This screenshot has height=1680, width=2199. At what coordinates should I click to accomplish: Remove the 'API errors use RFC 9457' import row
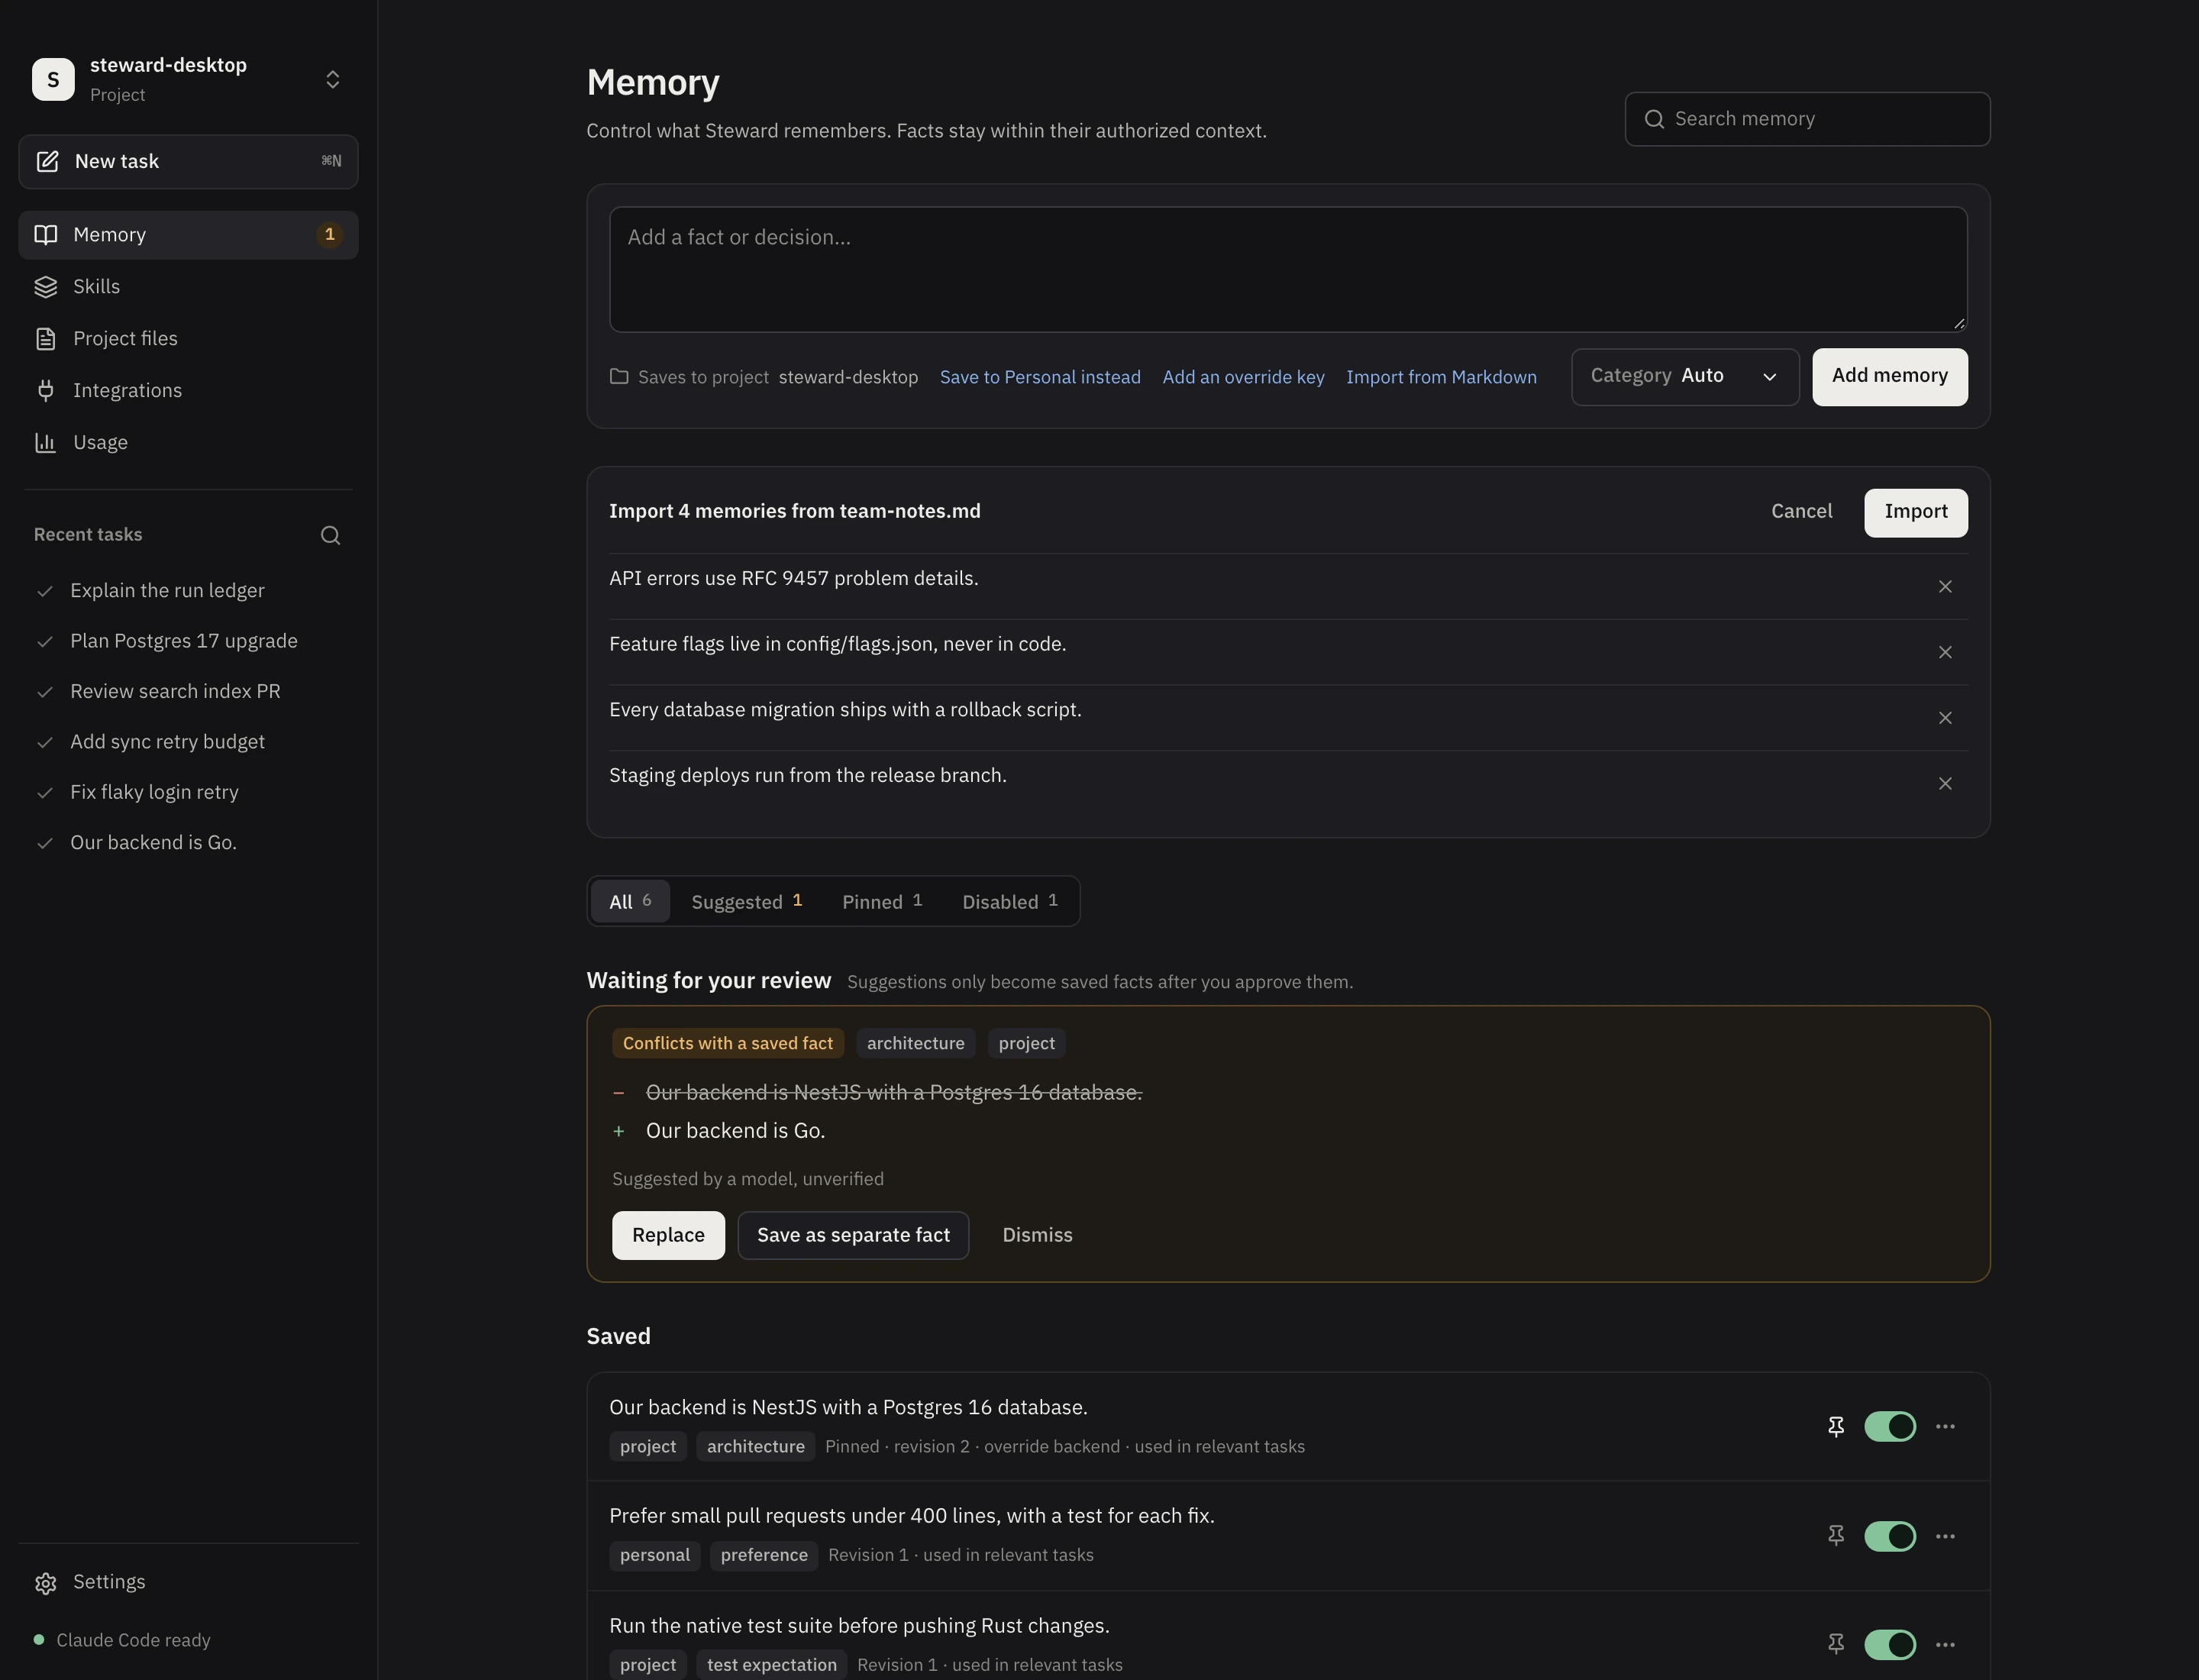[1944, 587]
